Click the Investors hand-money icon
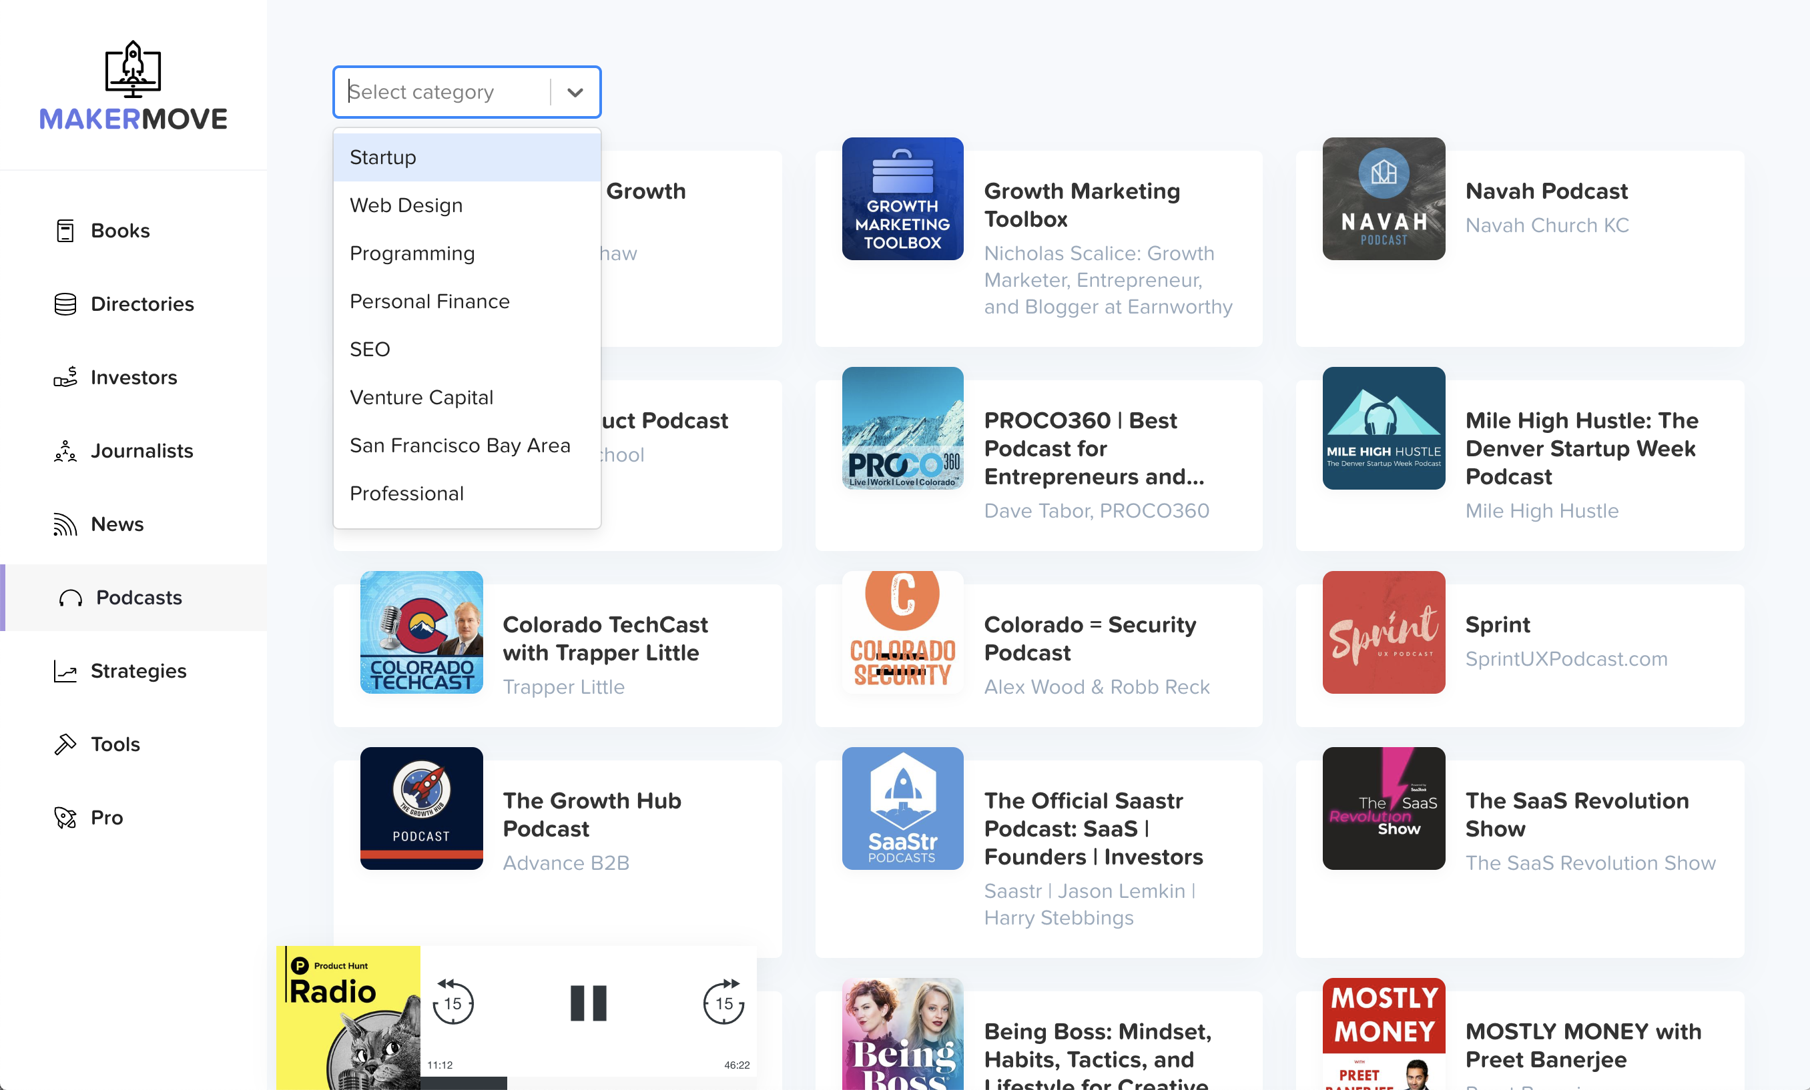Viewport: 1810px width, 1090px height. (x=65, y=378)
